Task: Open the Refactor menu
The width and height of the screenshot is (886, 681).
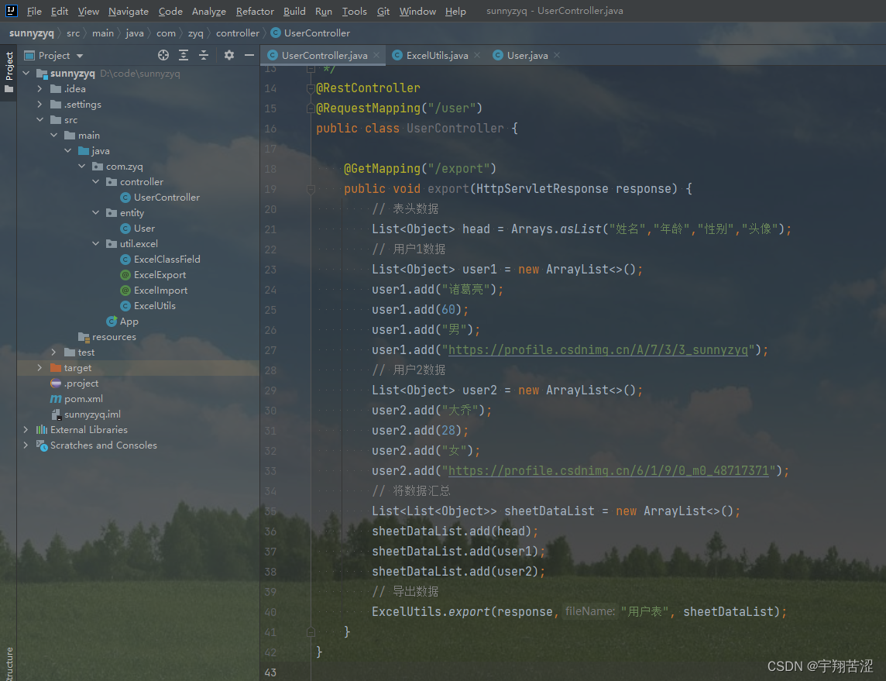Action: point(255,12)
